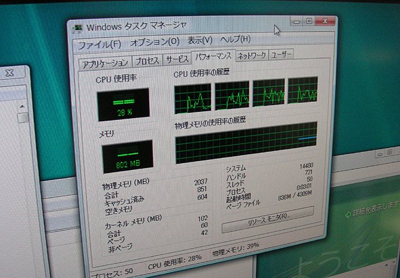
Task: Click the free memory value 604
Action: pos(202,197)
